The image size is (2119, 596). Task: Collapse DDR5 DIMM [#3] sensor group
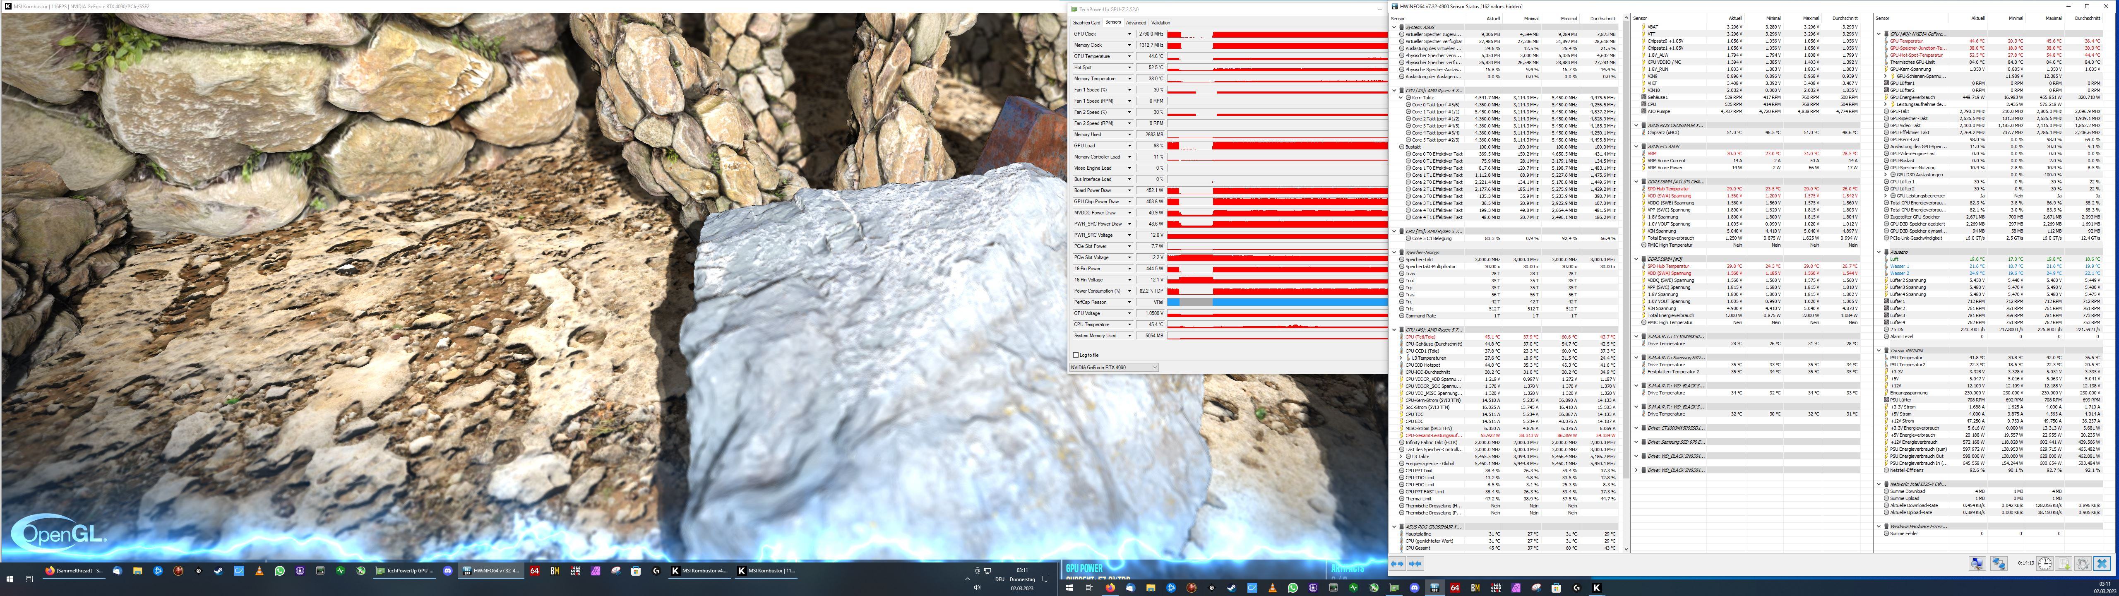click(x=1637, y=260)
